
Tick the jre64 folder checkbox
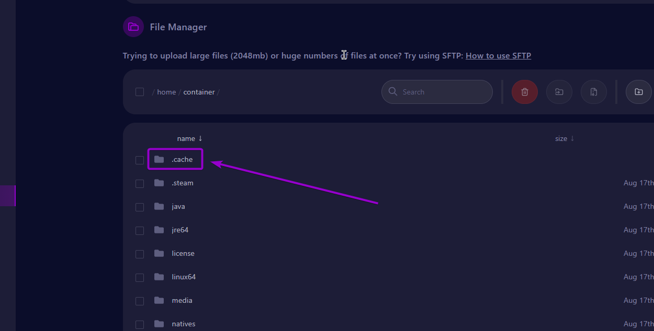(x=140, y=231)
